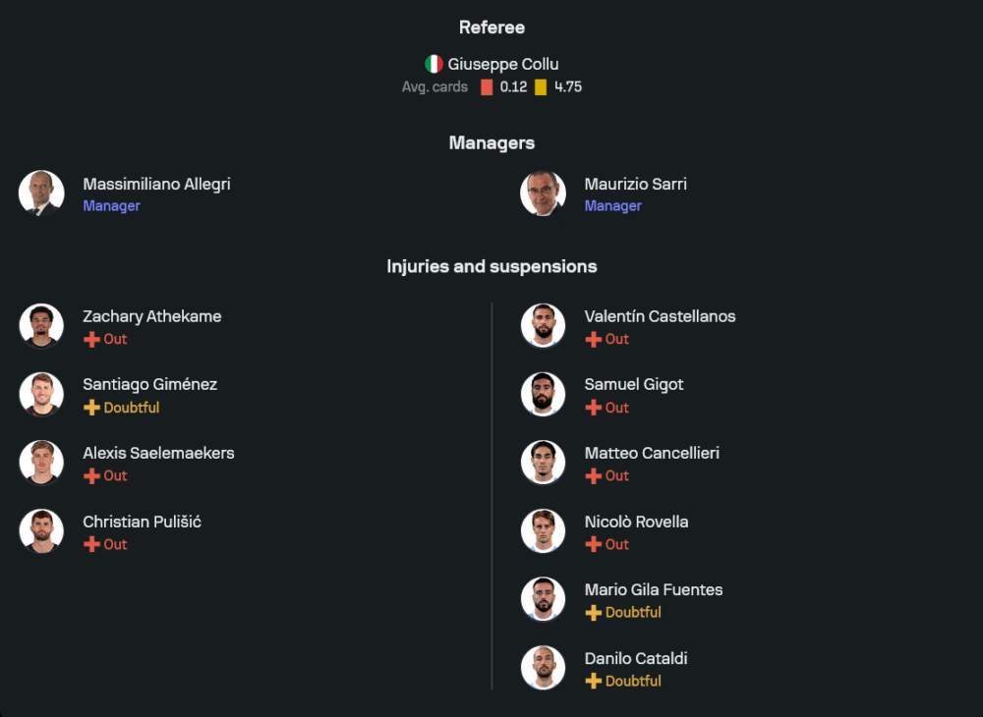
Task: Open Matteo Cancellieri's player page
Action: coord(652,453)
